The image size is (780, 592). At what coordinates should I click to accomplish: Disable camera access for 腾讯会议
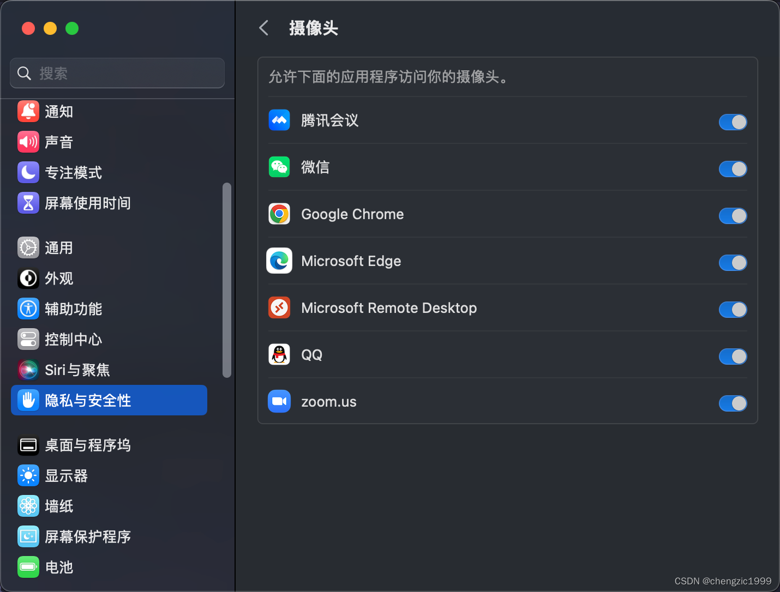point(733,122)
